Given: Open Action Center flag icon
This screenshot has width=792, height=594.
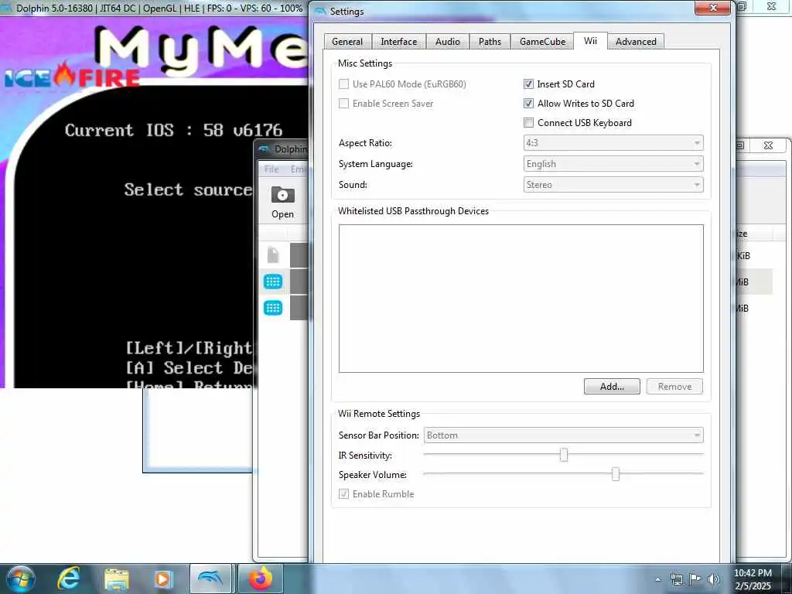Looking at the screenshot, I should (x=695, y=579).
